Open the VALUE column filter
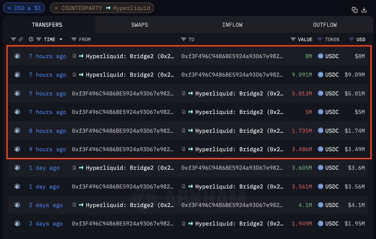Screen dimensions: 376x239 tap(293, 39)
